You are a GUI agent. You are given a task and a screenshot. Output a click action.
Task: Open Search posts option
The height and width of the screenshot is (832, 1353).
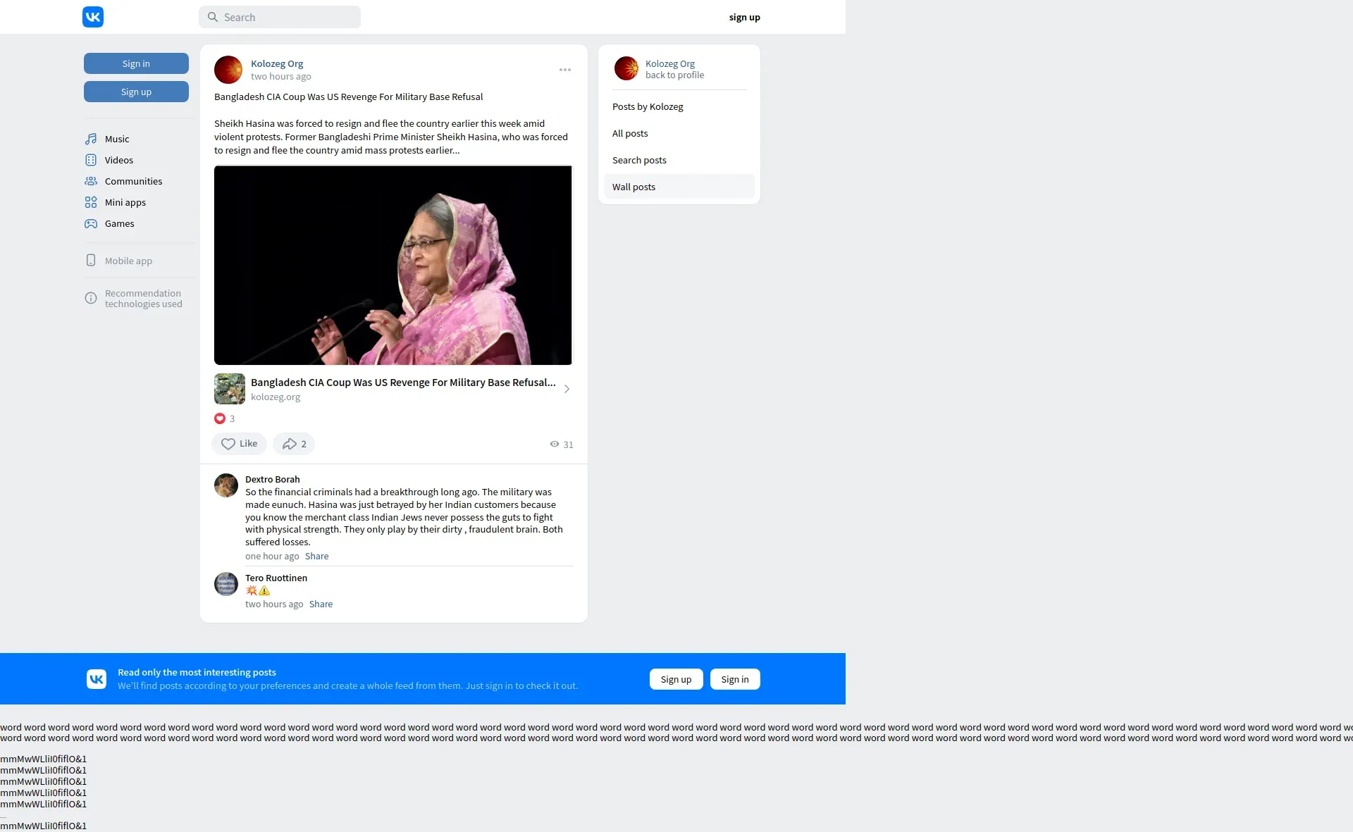[x=639, y=160]
